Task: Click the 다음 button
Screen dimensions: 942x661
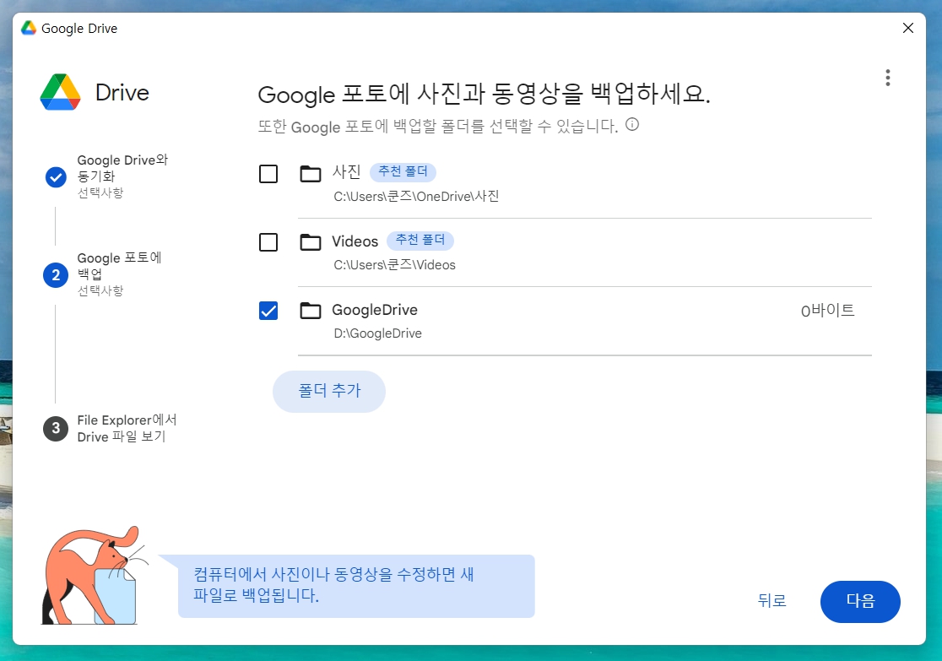Action: (859, 601)
